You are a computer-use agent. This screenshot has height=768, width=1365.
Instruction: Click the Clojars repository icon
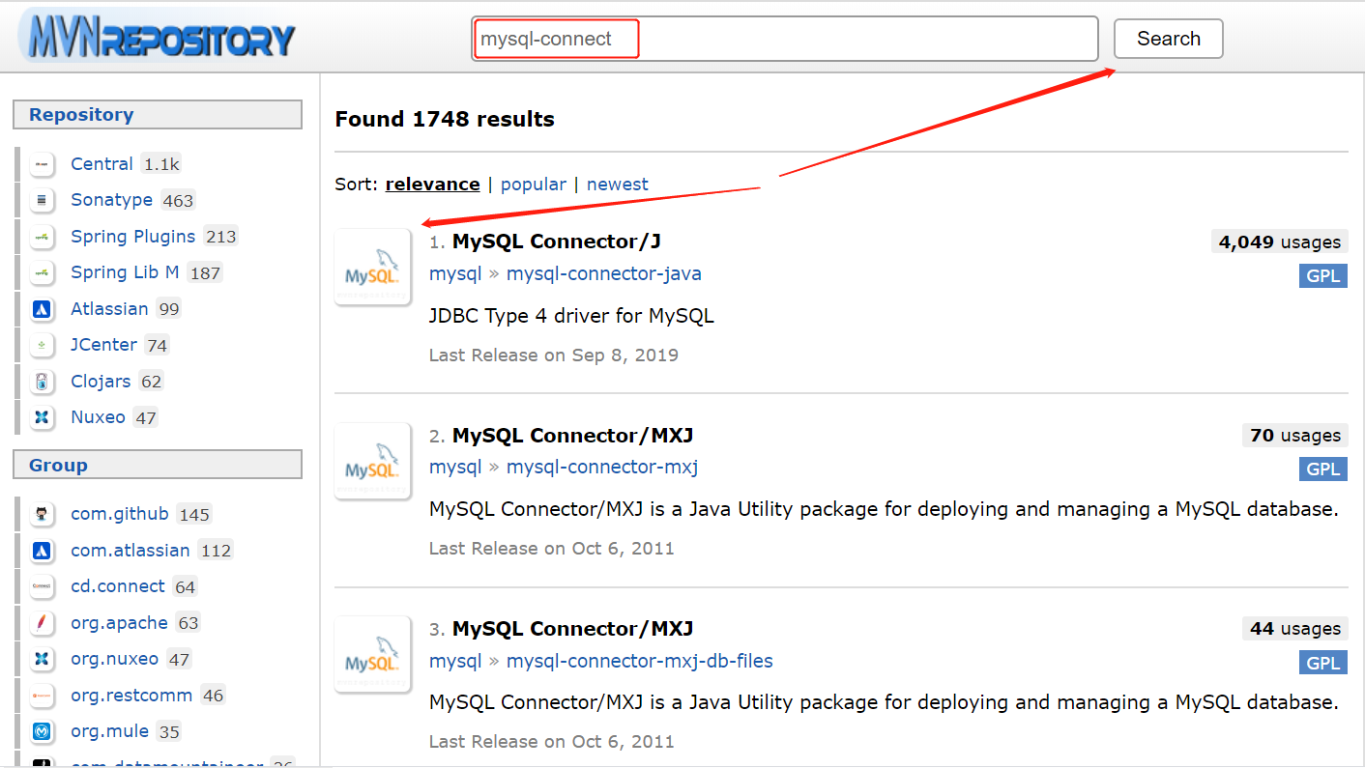[42, 382]
